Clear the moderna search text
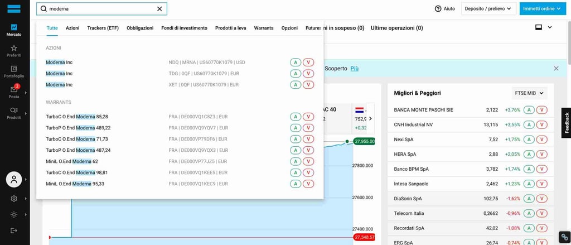571x245 pixels. [159, 9]
